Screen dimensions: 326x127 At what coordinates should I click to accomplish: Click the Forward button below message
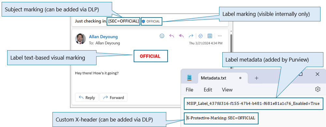tap(113, 98)
